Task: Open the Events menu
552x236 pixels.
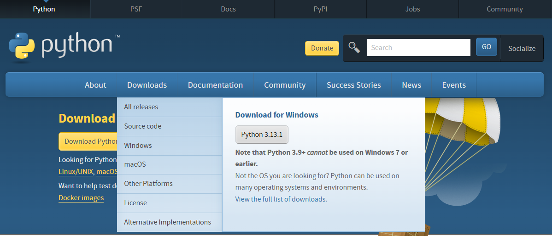Action: (x=454, y=85)
